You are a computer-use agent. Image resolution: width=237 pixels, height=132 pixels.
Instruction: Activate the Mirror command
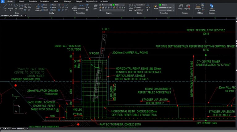coord(53,7)
